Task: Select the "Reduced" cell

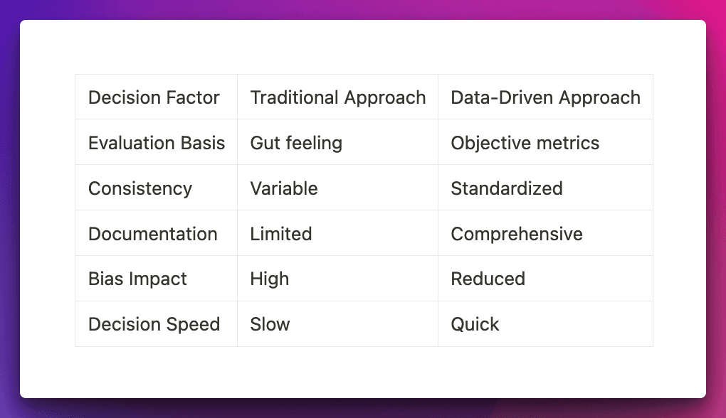Action: tap(488, 279)
